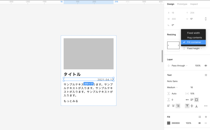The height and width of the screenshot is (130, 210).
Task: Add a new fill with plus icon
Action: coord(206,117)
